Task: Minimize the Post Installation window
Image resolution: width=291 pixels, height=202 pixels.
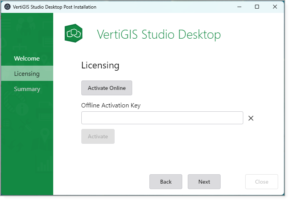Action: (x=239, y=7)
